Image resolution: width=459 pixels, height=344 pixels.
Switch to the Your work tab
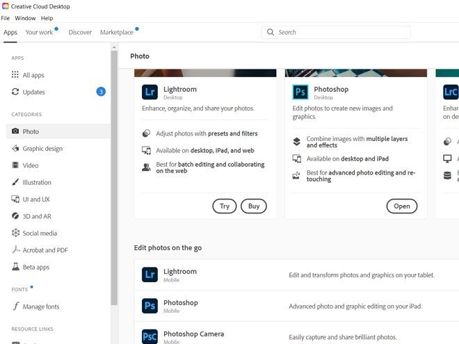pyautogui.click(x=39, y=32)
